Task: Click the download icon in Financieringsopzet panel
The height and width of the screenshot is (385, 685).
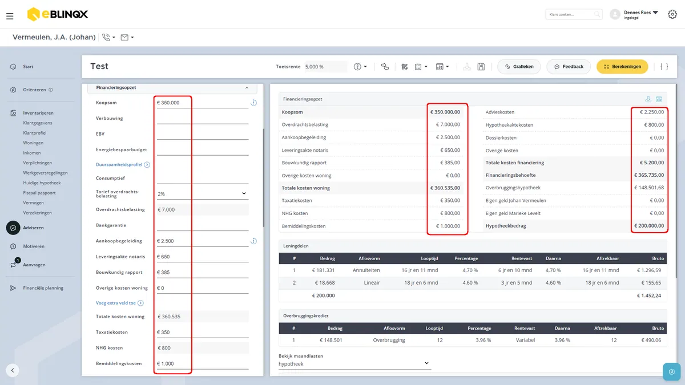Action: pyautogui.click(x=648, y=99)
